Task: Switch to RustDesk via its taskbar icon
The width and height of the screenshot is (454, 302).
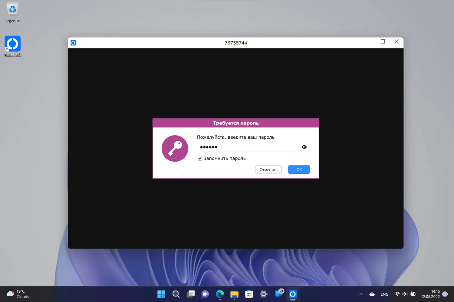Action: point(293,294)
